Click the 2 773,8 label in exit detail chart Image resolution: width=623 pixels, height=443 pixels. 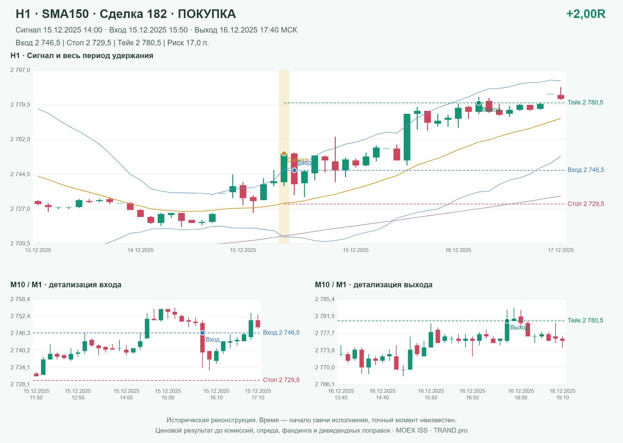[x=325, y=351]
